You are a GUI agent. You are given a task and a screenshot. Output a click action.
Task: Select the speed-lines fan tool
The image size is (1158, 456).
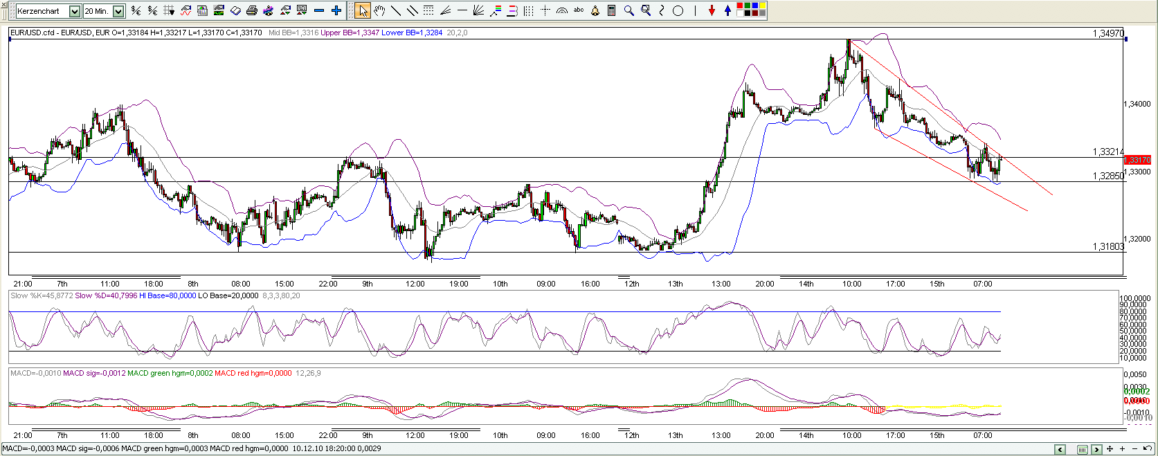coord(446,10)
